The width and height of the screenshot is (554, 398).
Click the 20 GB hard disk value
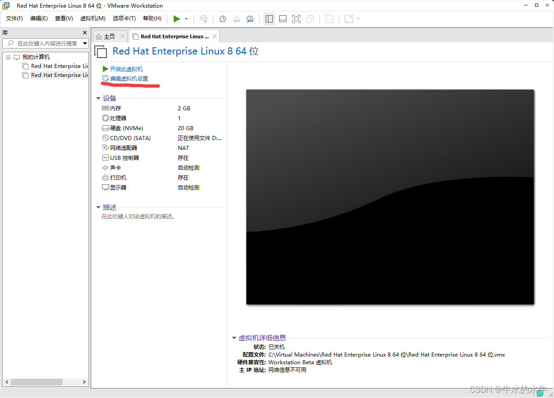point(185,128)
